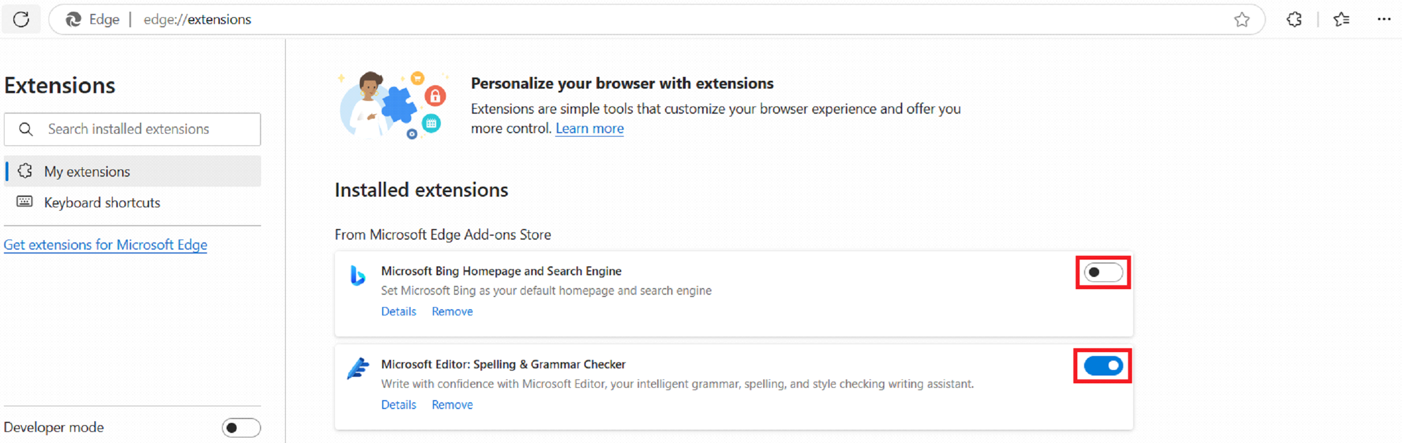Follow the Learn more link
Image resolution: width=1402 pixels, height=443 pixels.
[590, 129]
